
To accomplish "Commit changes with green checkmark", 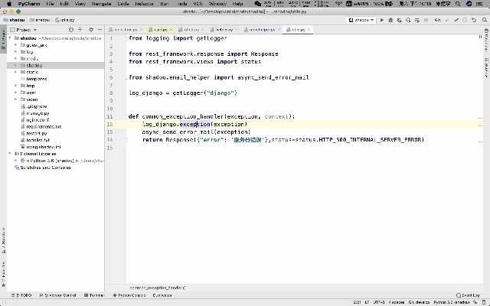I will (456, 20).
